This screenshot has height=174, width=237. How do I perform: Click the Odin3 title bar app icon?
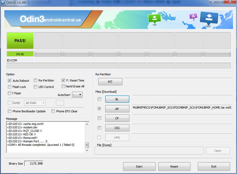(3, 2)
